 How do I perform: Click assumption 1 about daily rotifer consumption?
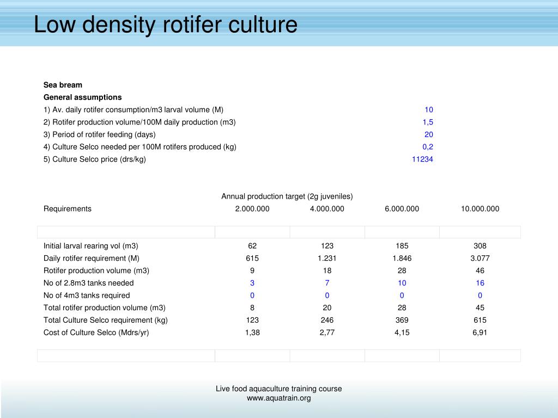click(x=134, y=110)
